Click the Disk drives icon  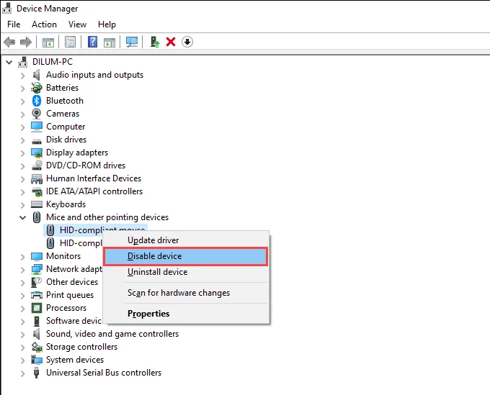pyautogui.click(x=37, y=141)
